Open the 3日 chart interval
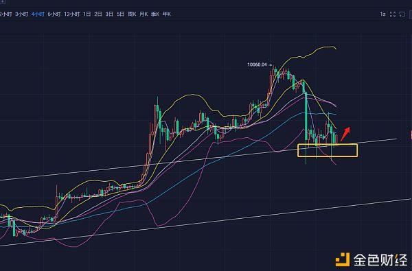This screenshot has width=412, height=271. [109, 14]
